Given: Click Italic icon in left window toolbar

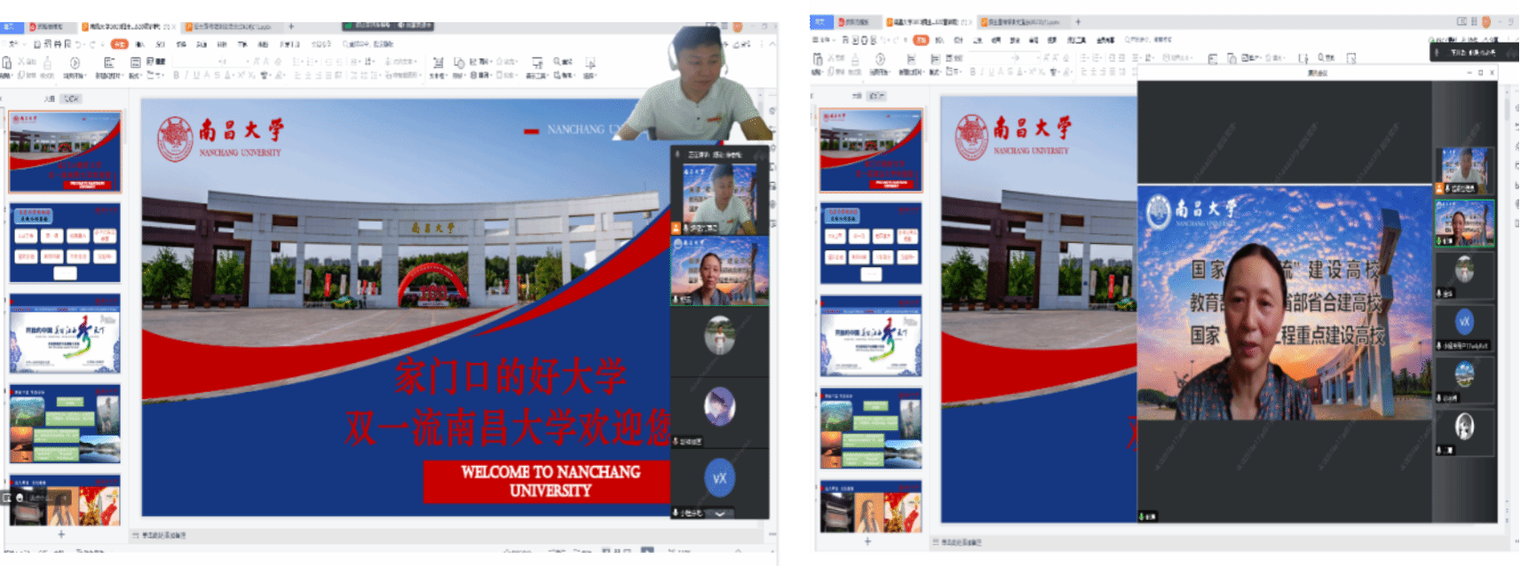Looking at the screenshot, I should [186, 75].
